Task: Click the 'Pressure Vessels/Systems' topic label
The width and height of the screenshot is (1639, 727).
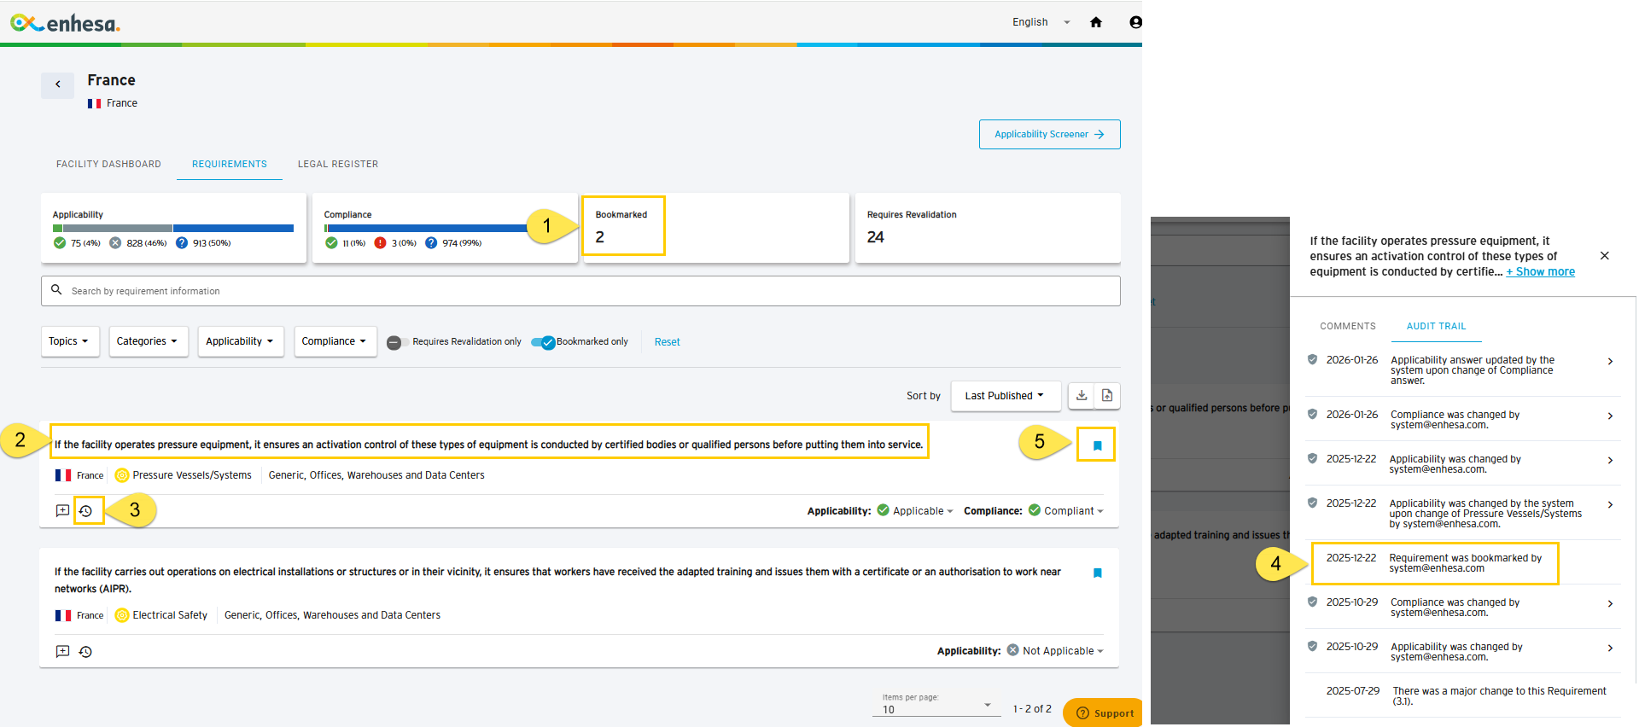Action: pyautogui.click(x=192, y=475)
